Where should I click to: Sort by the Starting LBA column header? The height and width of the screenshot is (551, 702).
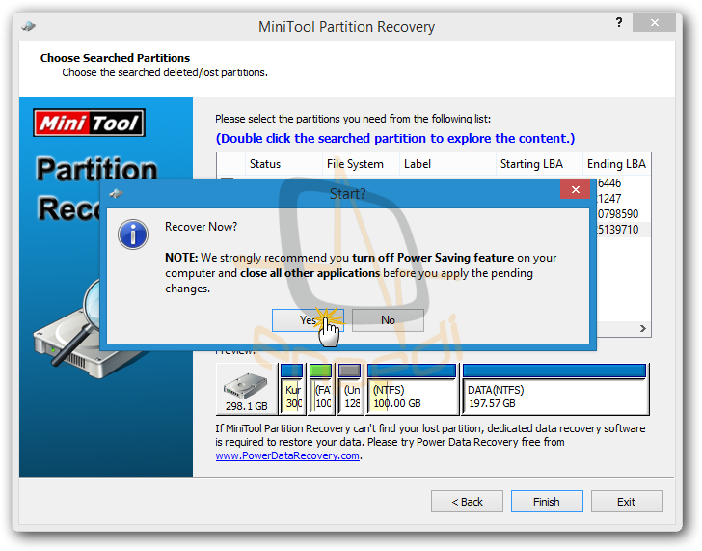coord(539,164)
